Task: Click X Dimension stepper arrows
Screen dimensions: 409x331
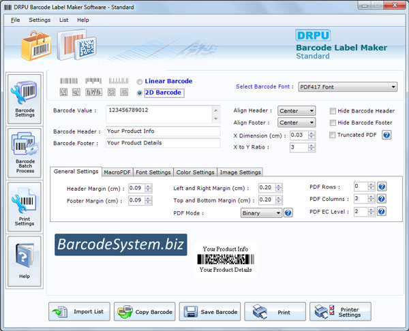Action: [x=312, y=135]
